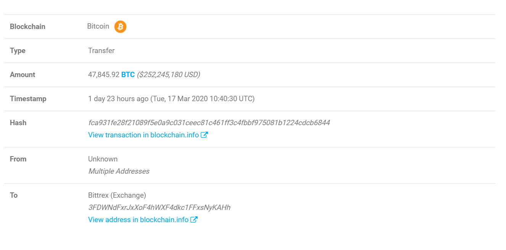Click the Bittrex (Exchange) recipient name
The height and width of the screenshot is (250, 506).
click(x=117, y=195)
